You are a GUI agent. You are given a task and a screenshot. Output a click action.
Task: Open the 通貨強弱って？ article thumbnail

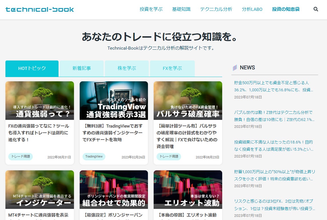[x=40, y=100]
